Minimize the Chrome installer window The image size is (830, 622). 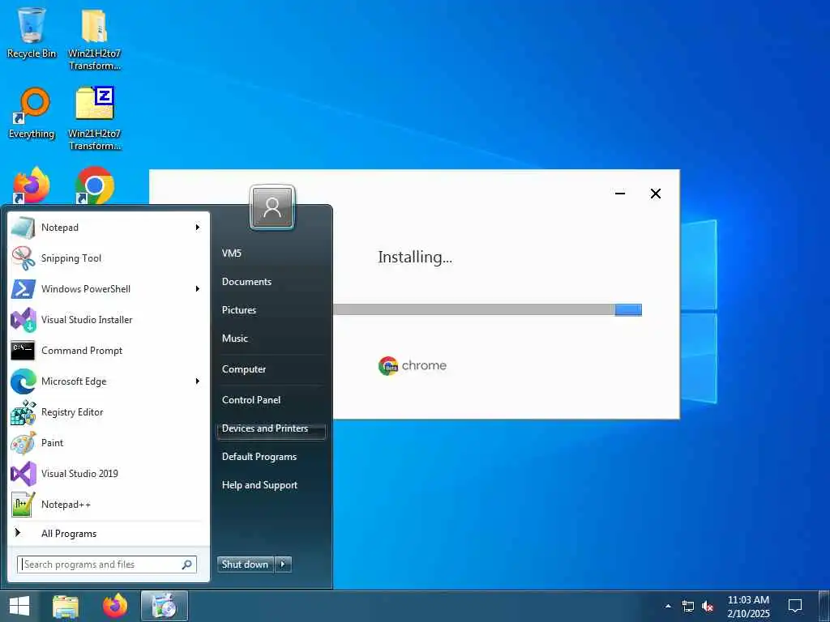620,194
